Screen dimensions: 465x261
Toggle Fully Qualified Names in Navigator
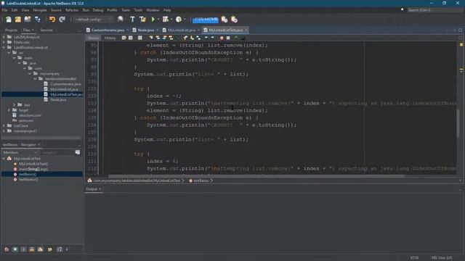49,249
